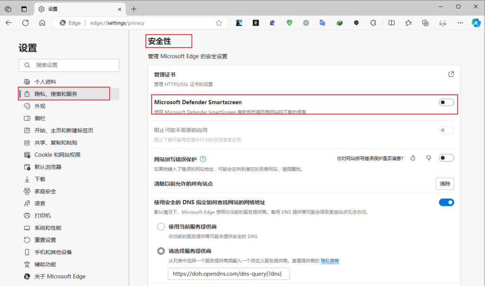
Task: Open the Settings and more ellipsis menu
Action: click(x=460, y=23)
